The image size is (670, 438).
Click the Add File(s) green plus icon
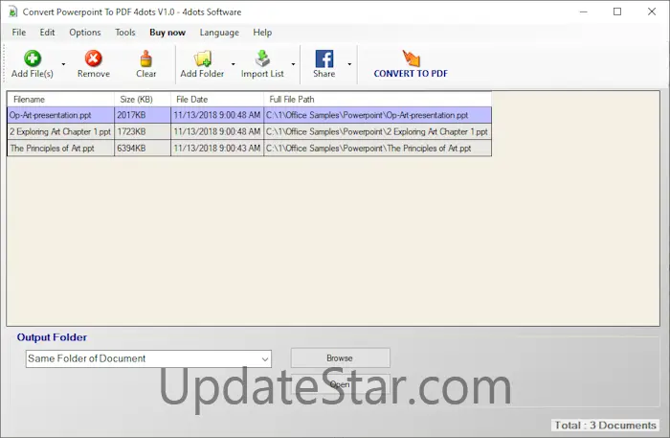[33, 58]
